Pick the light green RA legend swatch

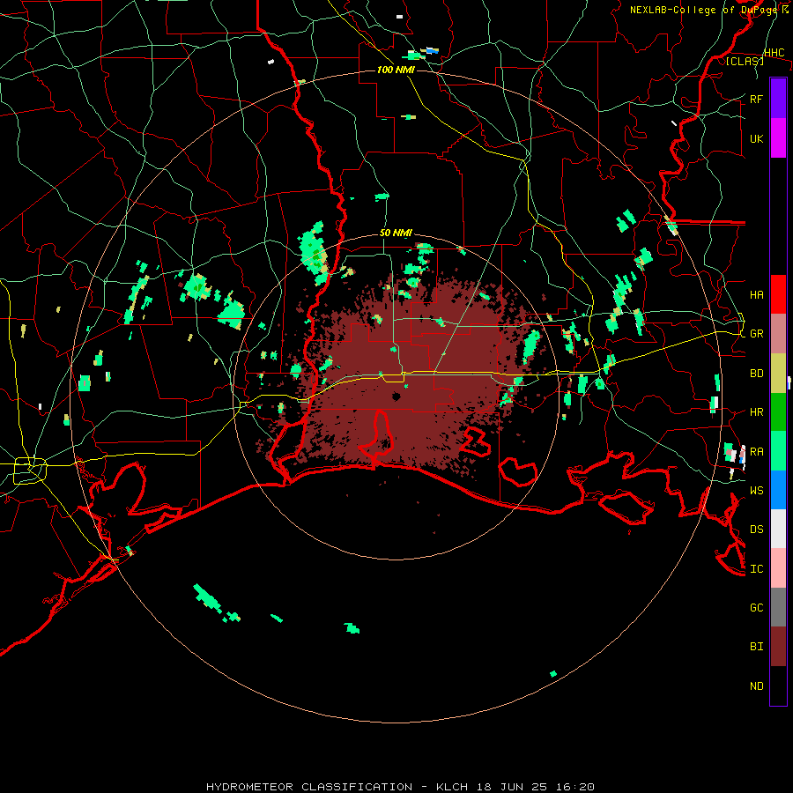pyautogui.click(x=778, y=451)
